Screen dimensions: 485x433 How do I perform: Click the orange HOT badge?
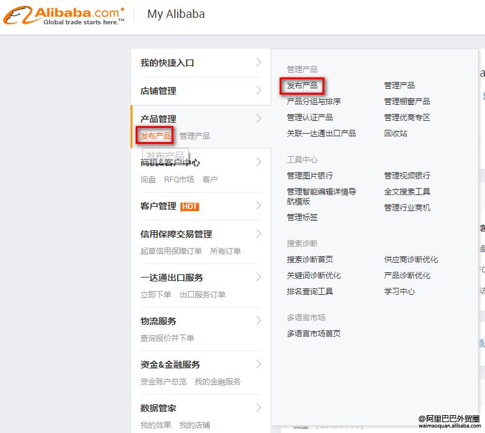(189, 207)
